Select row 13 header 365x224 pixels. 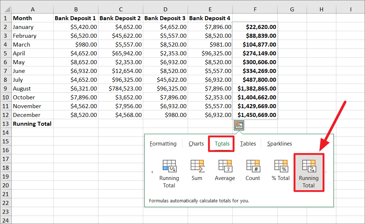click(6, 124)
